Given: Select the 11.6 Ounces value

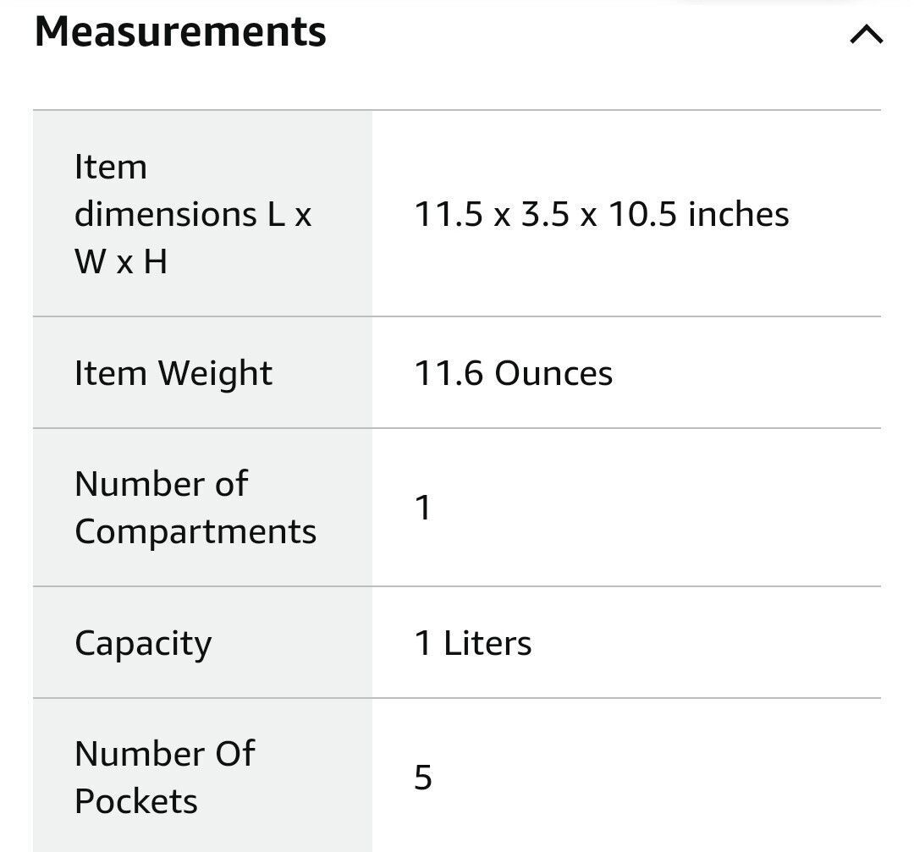Looking at the screenshot, I should [514, 373].
